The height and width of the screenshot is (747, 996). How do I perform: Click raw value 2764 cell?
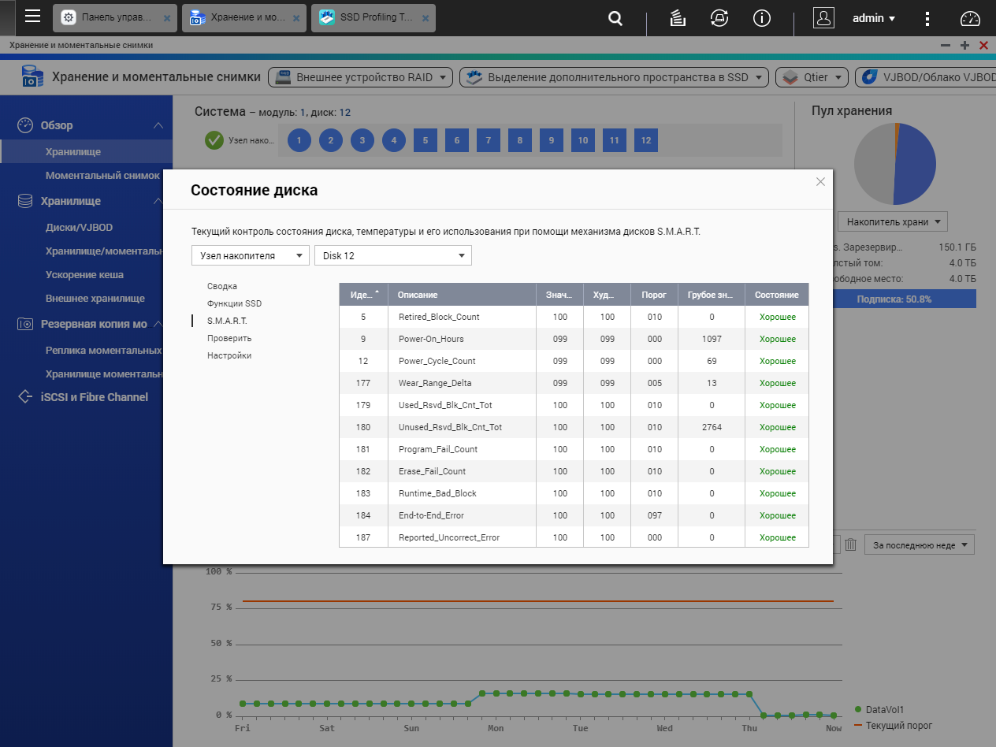[x=712, y=427]
